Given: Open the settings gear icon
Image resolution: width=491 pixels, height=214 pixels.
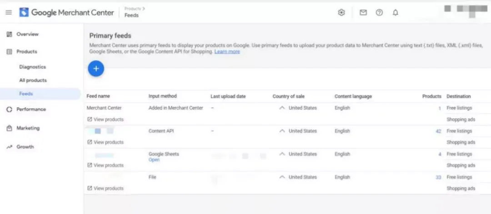Looking at the screenshot, I should 341,13.
